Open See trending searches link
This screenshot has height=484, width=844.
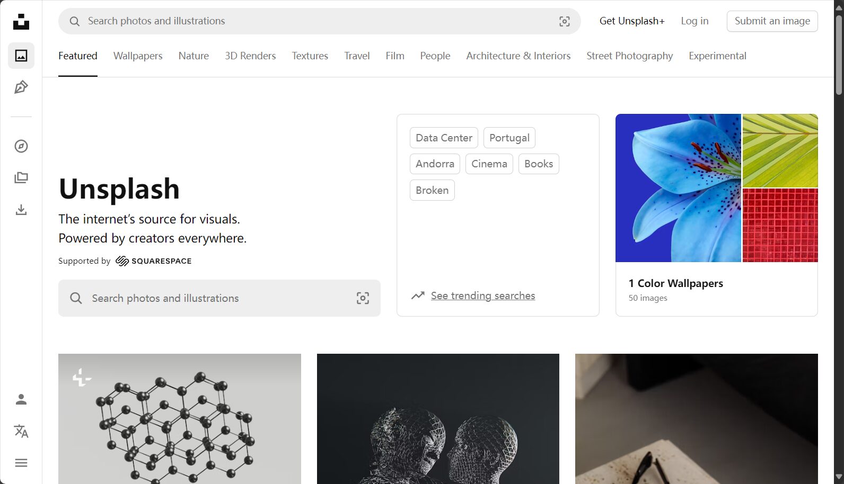point(483,295)
